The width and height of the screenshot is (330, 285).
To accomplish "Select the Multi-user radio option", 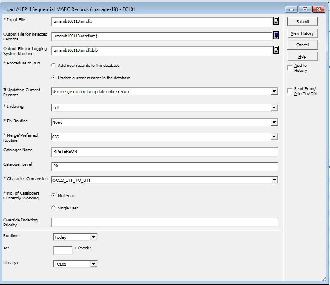I will click(54, 195).
